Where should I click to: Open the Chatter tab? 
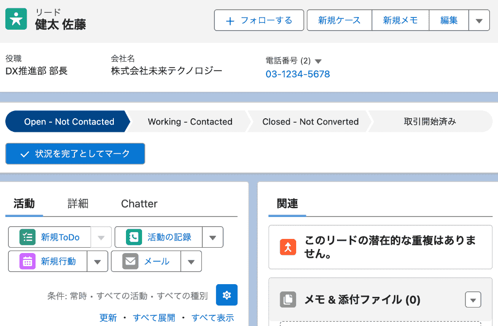tap(139, 204)
